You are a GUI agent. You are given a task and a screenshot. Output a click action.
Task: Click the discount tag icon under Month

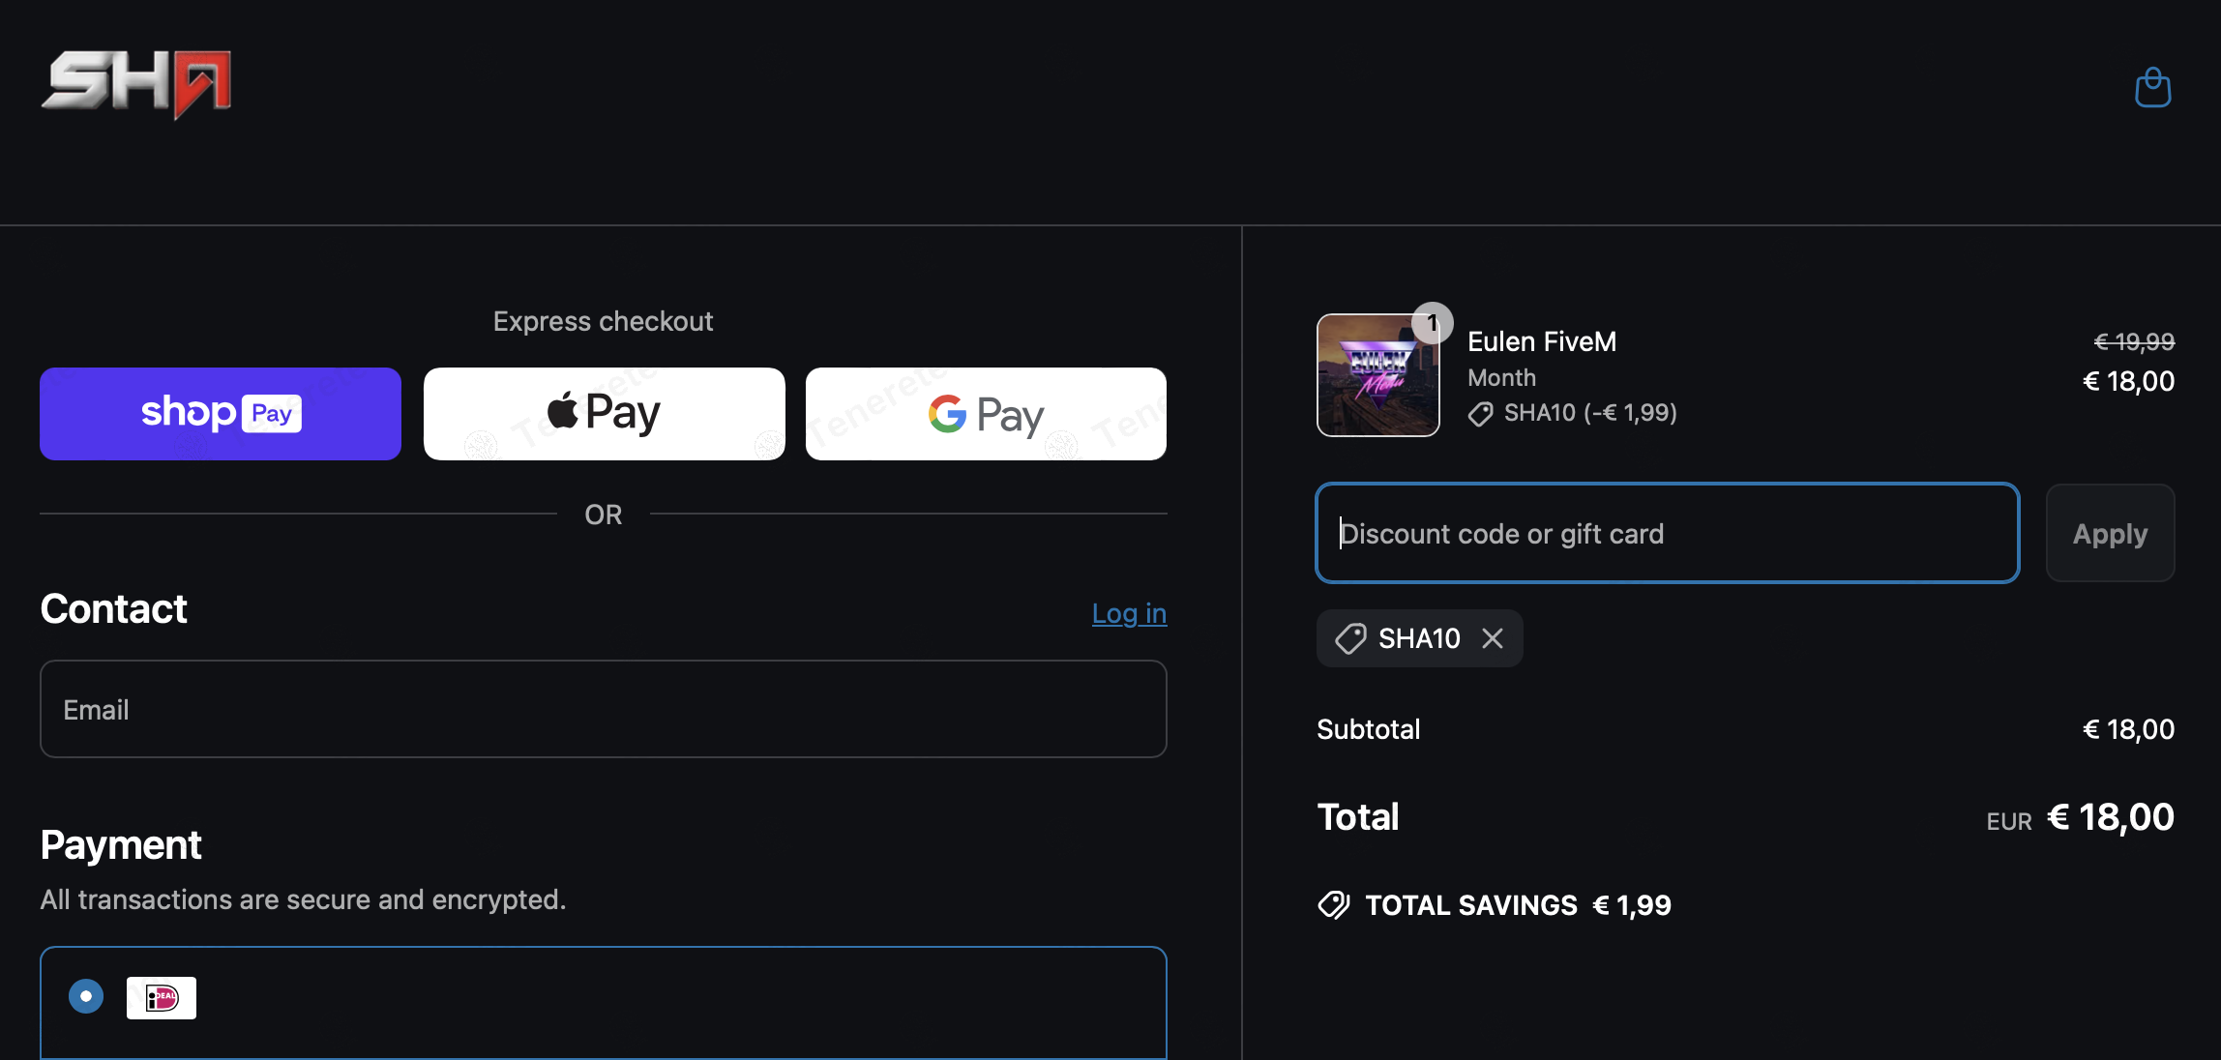(x=1480, y=414)
